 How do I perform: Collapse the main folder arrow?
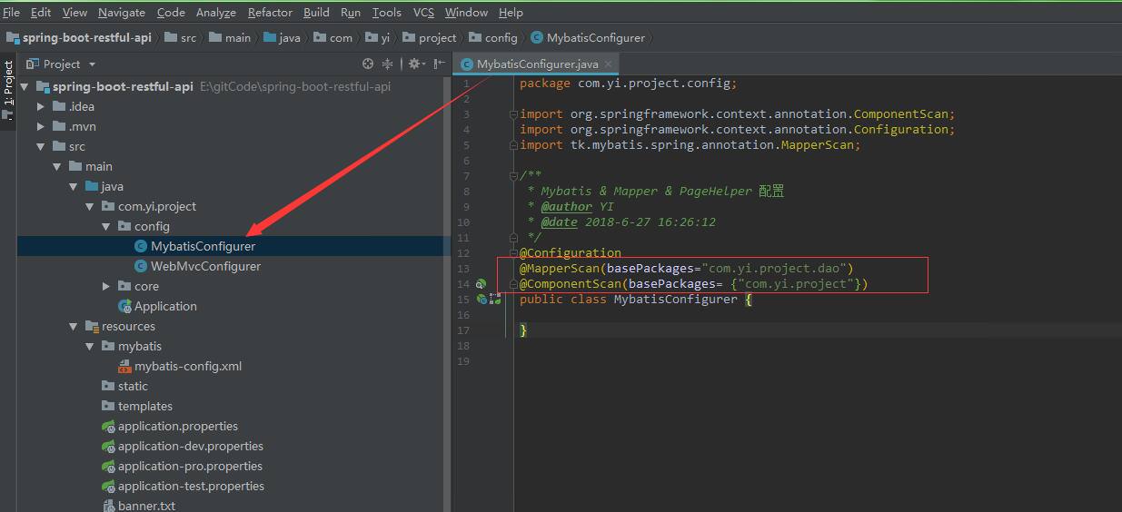tap(57, 166)
